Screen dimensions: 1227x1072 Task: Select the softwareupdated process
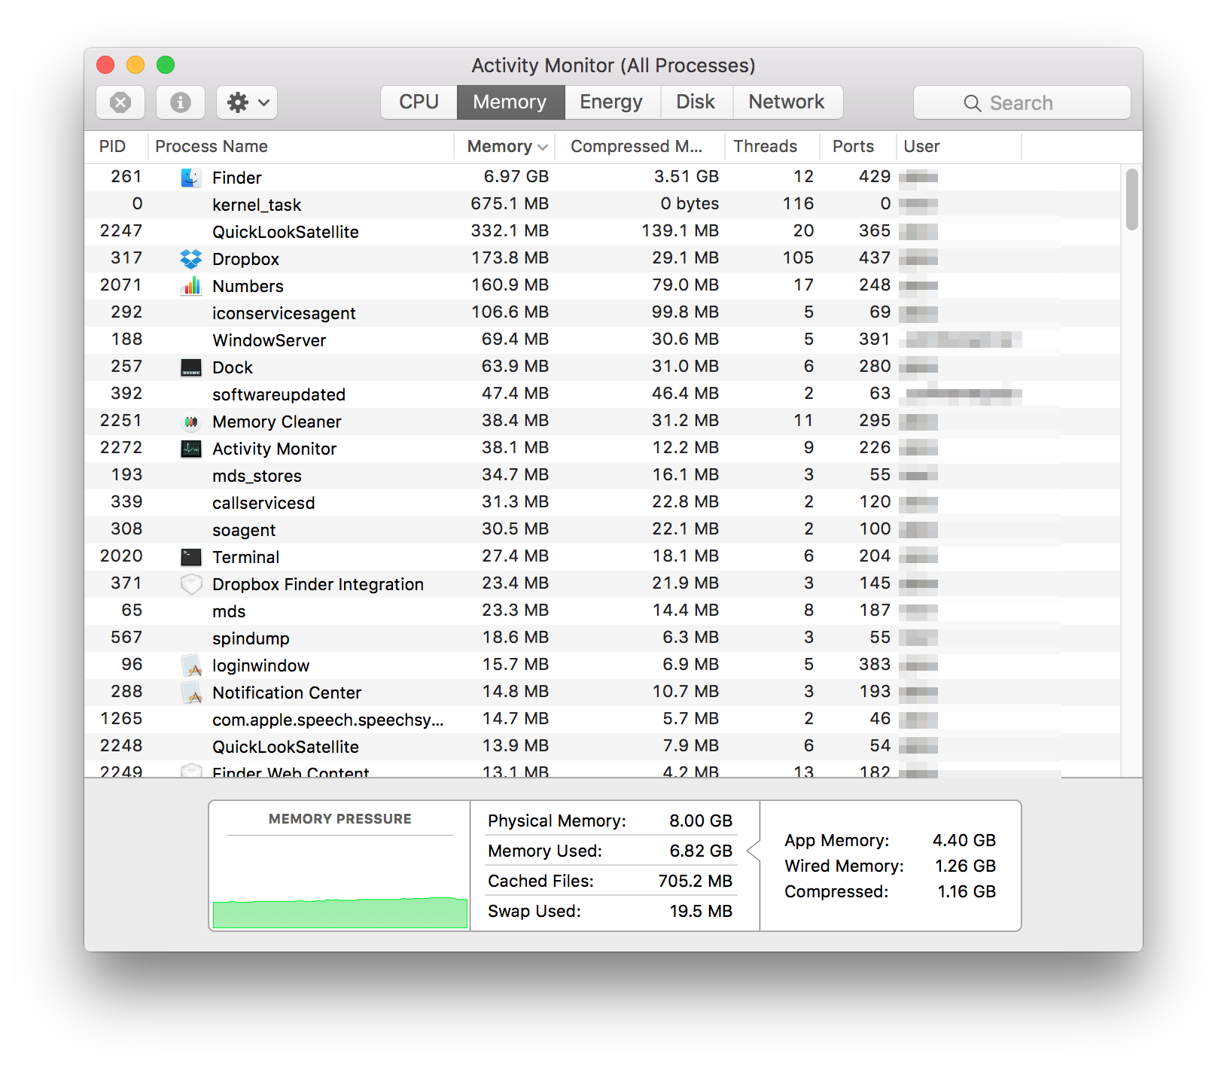pos(602,394)
